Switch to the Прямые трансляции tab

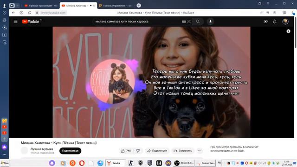41,6
